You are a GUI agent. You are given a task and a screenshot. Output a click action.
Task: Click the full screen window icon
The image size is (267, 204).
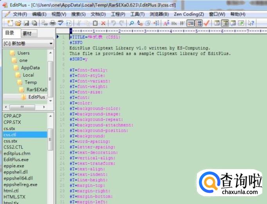pyautogui.click(x=241, y=23)
